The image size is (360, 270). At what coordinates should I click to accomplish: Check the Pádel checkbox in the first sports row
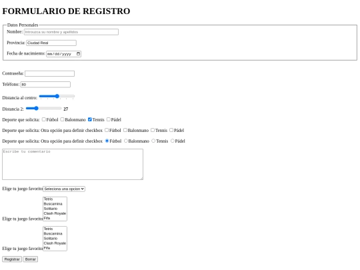[x=109, y=119]
